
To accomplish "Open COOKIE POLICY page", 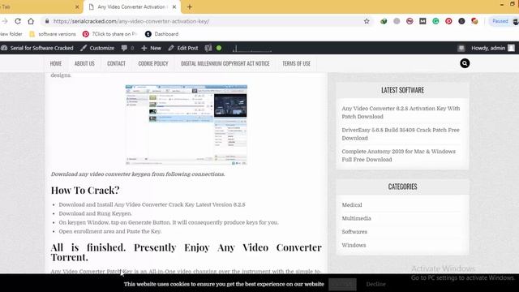I will click(x=153, y=63).
